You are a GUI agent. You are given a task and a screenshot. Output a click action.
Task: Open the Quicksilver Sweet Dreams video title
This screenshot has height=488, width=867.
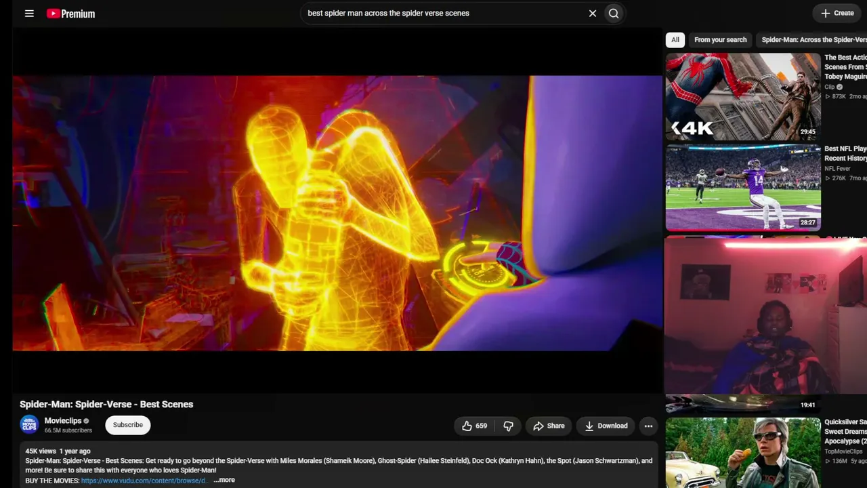845,431
